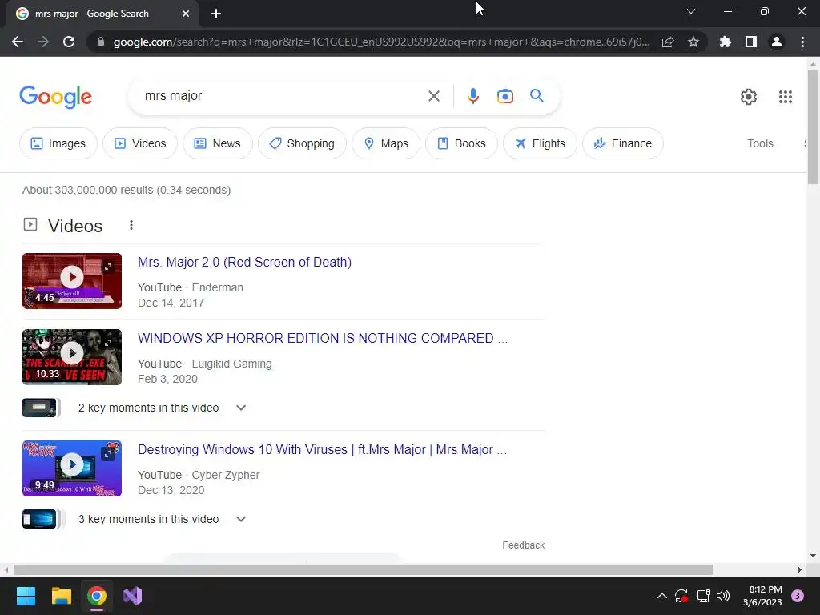The height and width of the screenshot is (615, 820).
Task: Reload the Google search page
Action: click(x=69, y=42)
